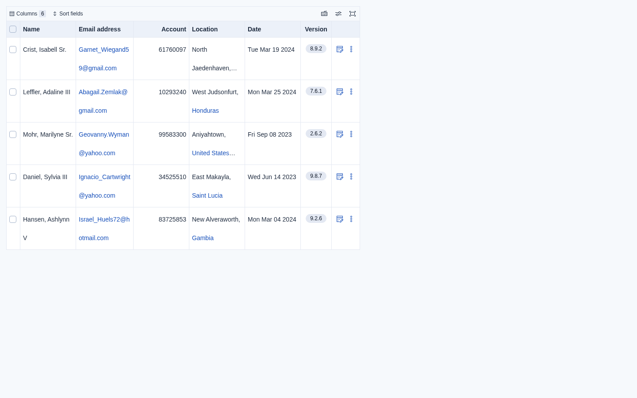Edit the Hansen, Ashlynn V row
Screen dimensions: 637x398
(340, 219)
